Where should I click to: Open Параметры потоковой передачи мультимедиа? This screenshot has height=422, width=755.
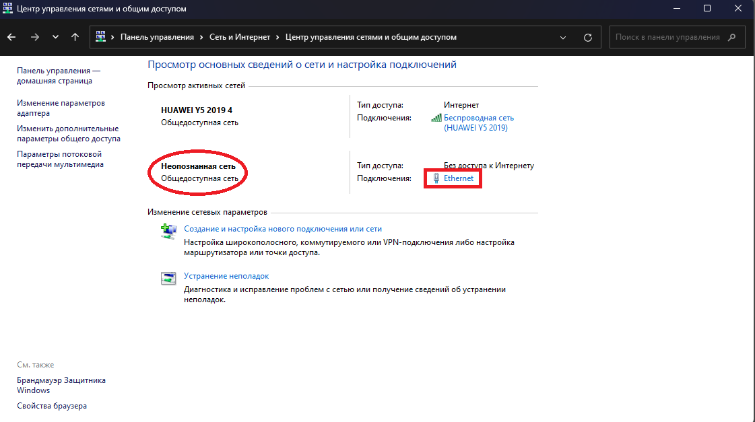(x=60, y=159)
